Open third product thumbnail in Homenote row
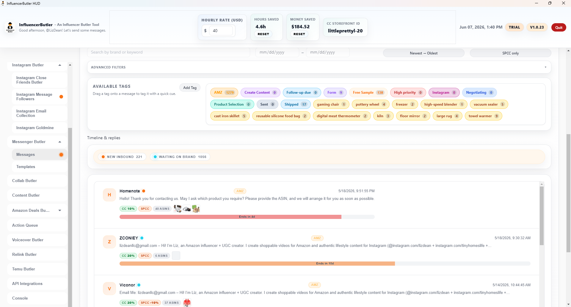 196,209
